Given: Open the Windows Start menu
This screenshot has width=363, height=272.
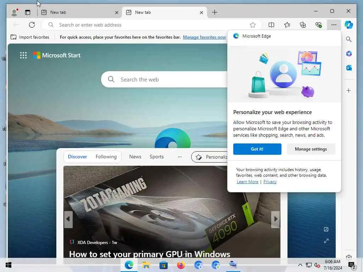Looking at the screenshot, I should (9, 265).
